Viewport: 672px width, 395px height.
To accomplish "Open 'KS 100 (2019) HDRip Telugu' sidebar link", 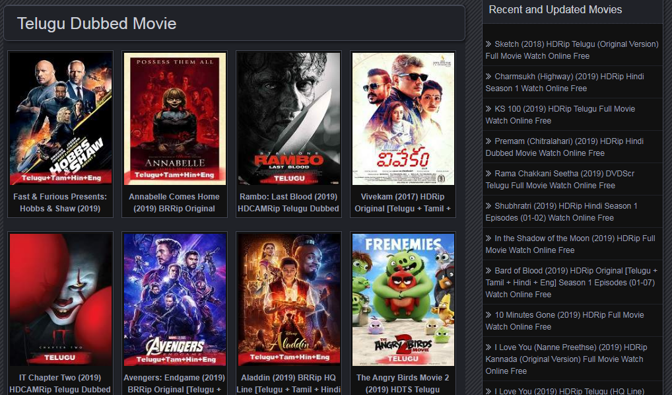I will (x=560, y=115).
